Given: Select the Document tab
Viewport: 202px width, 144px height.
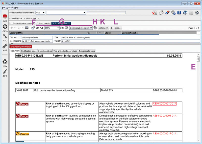Looking at the screenshot, I should pos(15,51).
